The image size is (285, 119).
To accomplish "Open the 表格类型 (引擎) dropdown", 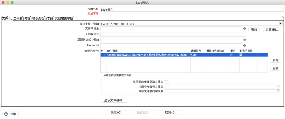I will [281, 24].
